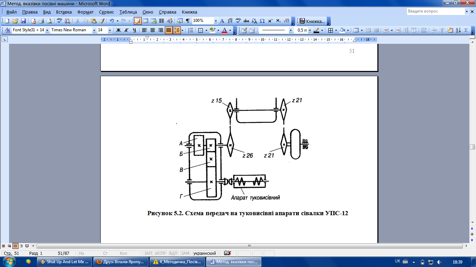Click the Paste clipboard icon
476x267 pixels.
click(x=94, y=21)
